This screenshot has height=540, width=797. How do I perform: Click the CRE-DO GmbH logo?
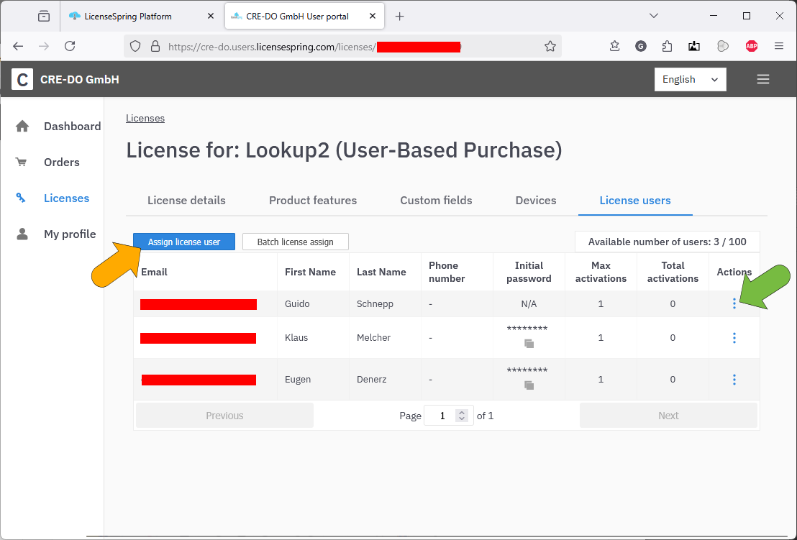[x=22, y=79]
